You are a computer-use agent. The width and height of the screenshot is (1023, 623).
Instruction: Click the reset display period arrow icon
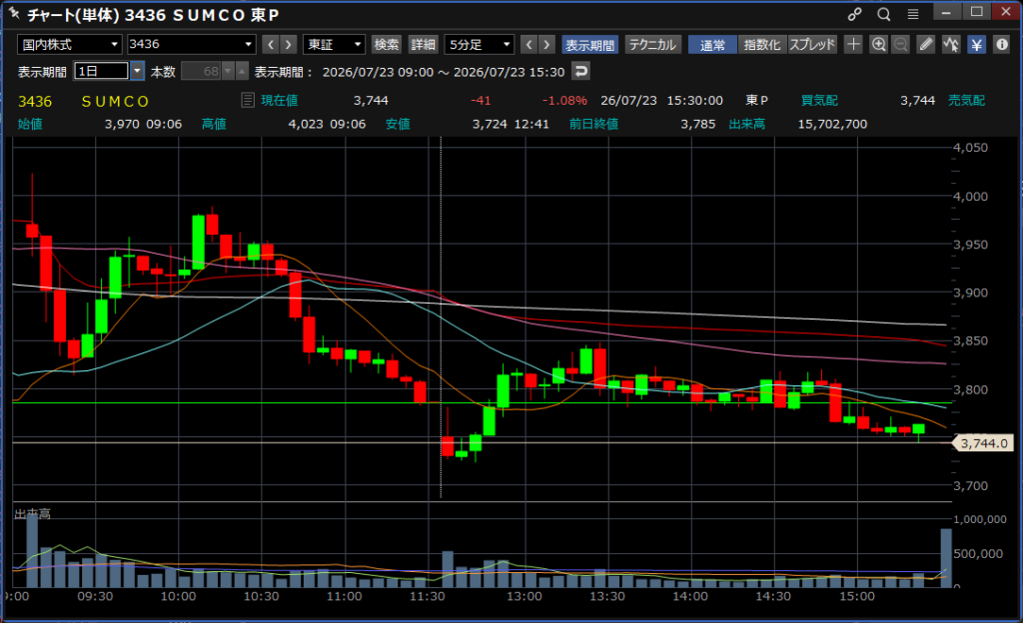[x=580, y=71]
